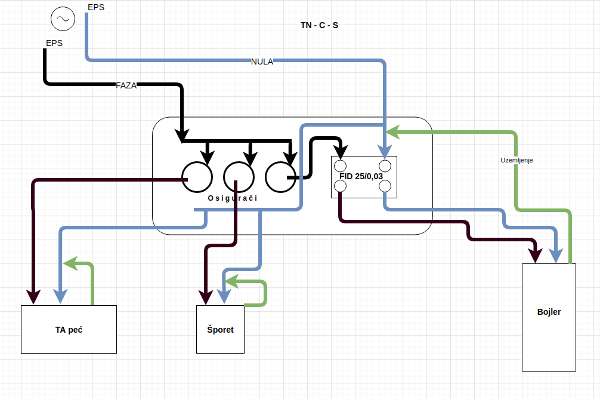The width and height of the screenshot is (600, 399).
Task: Click the Šporet box
Action: (x=220, y=329)
